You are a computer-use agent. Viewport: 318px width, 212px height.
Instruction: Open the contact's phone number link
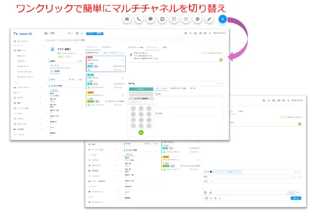(x=55, y=74)
